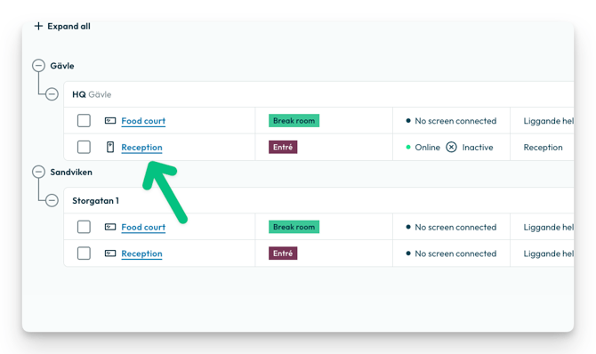Select checkbox for Storgatan 1 Reception

tap(84, 253)
